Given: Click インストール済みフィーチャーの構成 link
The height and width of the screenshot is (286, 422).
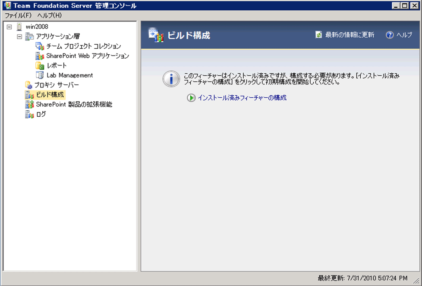Looking at the screenshot, I should pos(242,98).
